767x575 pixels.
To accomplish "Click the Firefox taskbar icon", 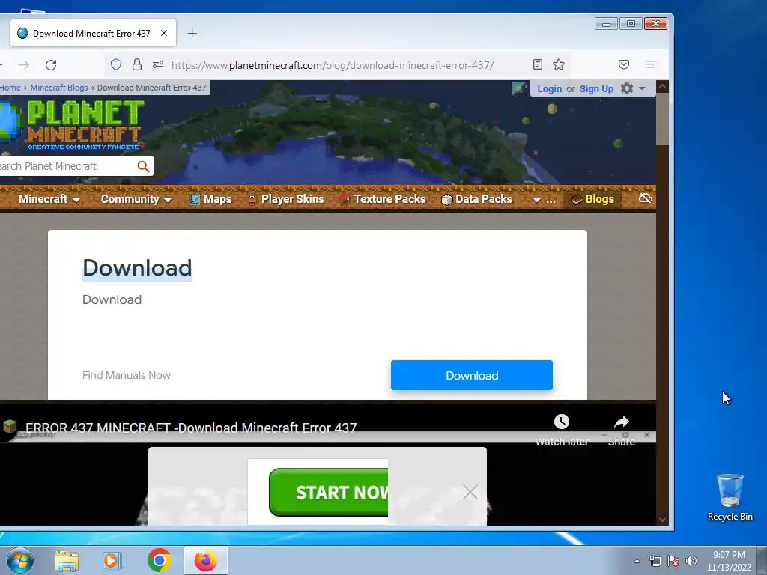I will (x=206, y=560).
